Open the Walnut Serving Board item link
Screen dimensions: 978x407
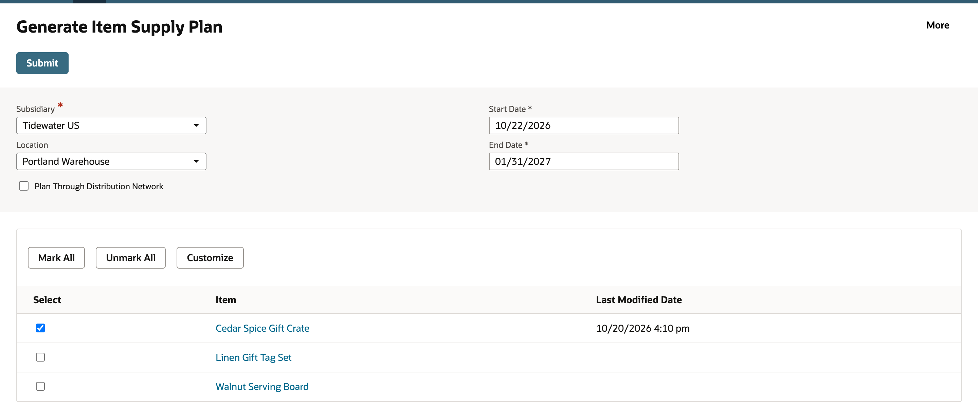point(262,387)
